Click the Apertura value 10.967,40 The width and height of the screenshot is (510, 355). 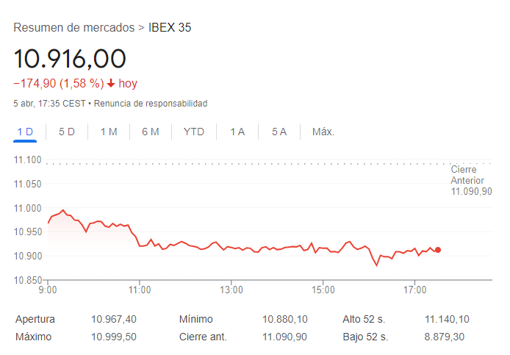[114, 319]
